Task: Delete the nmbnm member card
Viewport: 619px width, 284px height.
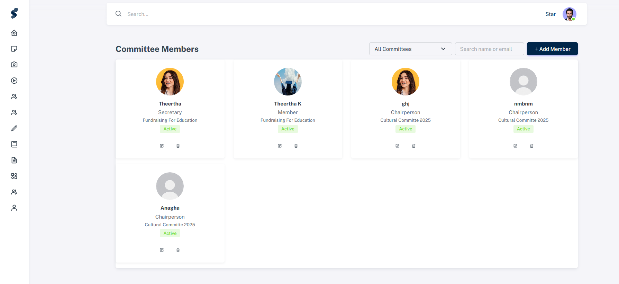Action: [532, 146]
